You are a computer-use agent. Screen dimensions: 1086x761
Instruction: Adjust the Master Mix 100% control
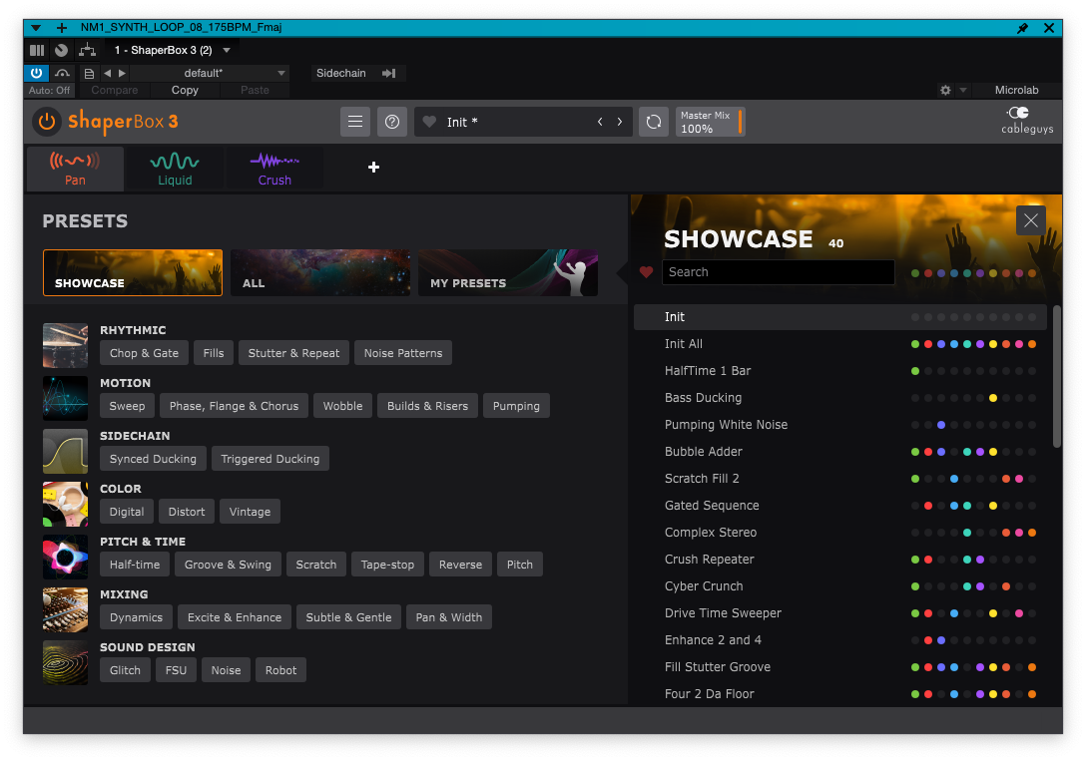[x=710, y=122]
